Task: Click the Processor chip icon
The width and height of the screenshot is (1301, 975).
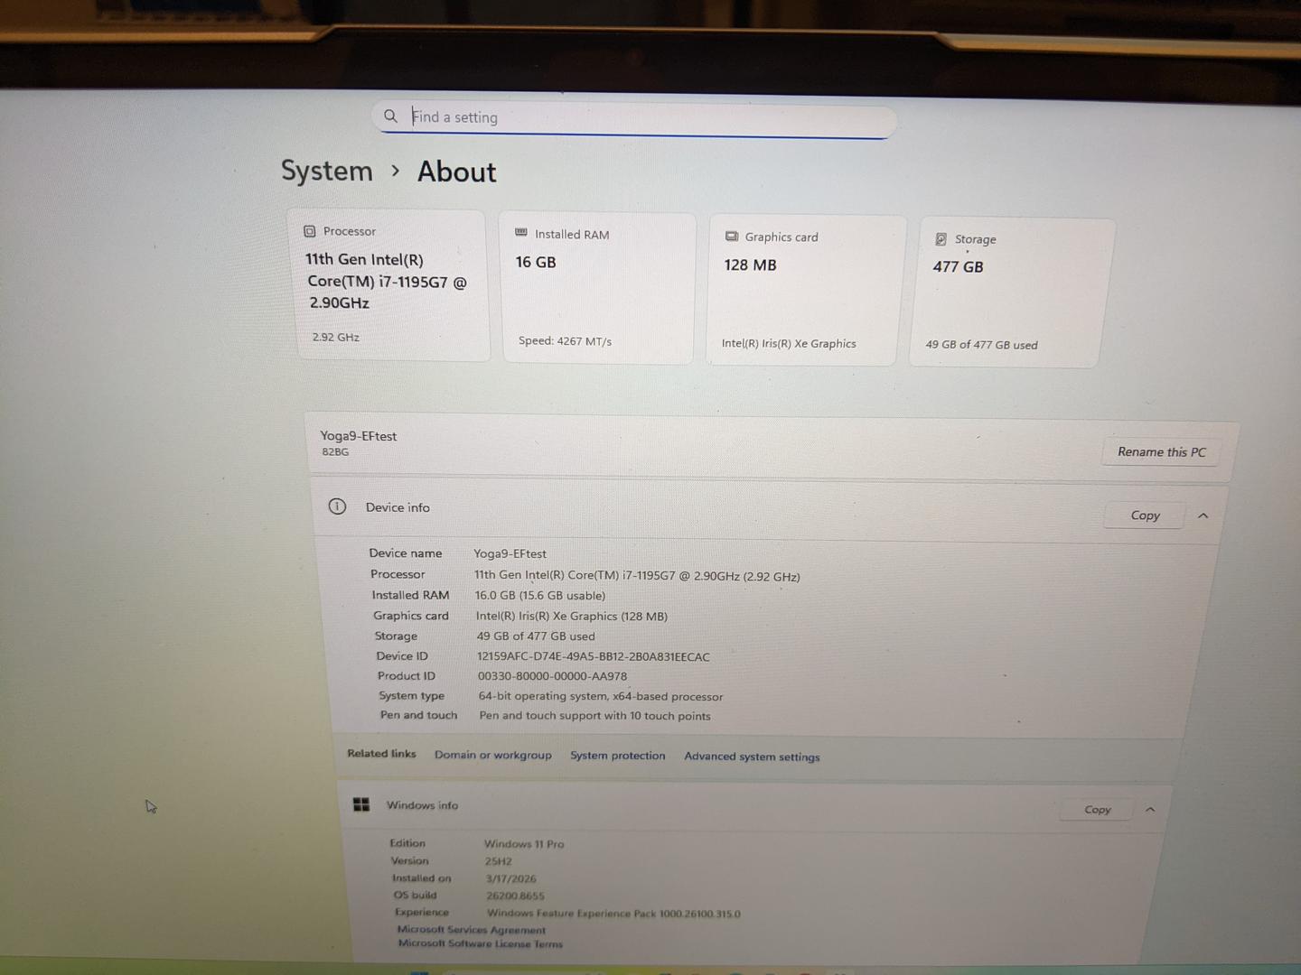Action: click(x=310, y=231)
